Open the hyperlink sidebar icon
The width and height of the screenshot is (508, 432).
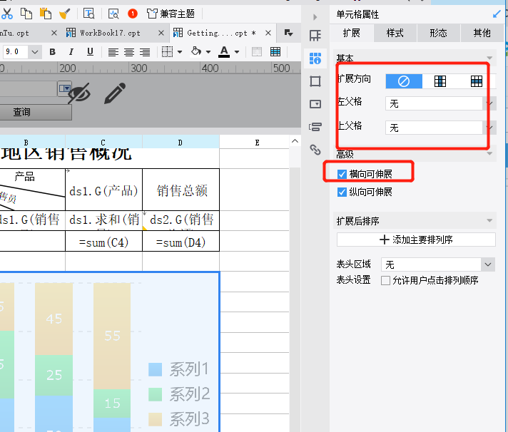pos(315,150)
